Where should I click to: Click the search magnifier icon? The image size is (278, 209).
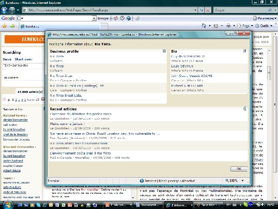[x=270, y=10]
